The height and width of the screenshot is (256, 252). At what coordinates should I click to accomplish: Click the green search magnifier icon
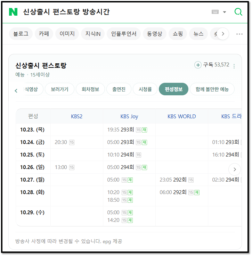coord(238,12)
